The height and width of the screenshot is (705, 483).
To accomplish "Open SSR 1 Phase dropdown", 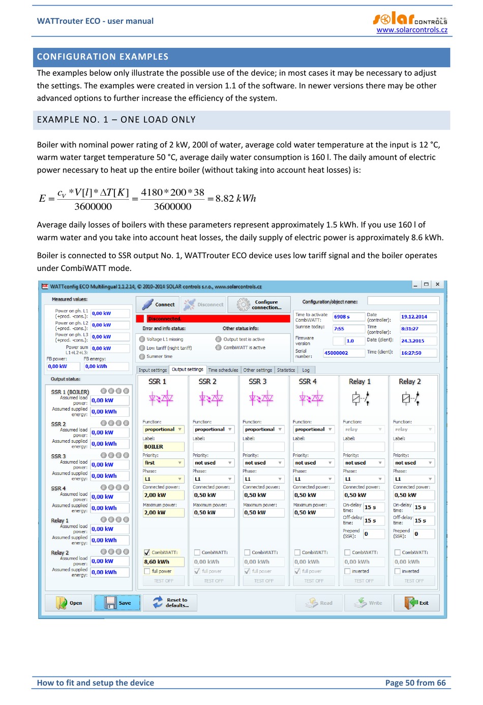I will click(163, 479).
